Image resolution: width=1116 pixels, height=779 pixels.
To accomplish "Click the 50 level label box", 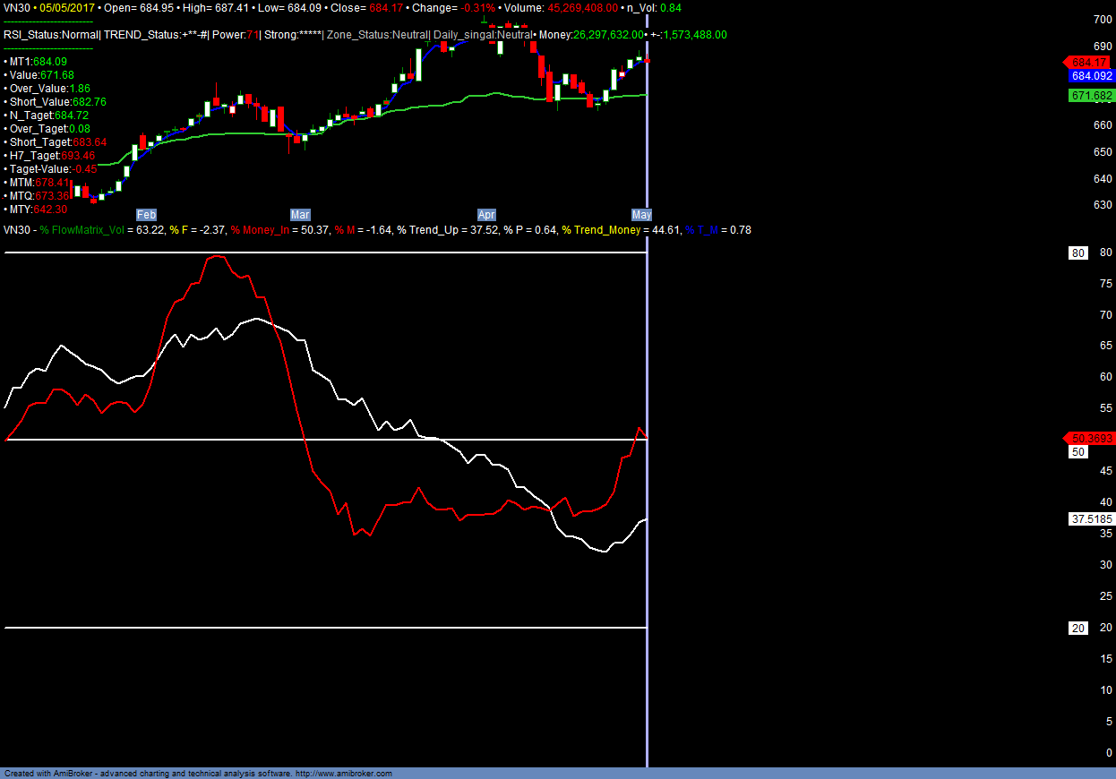I will pyautogui.click(x=1078, y=452).
